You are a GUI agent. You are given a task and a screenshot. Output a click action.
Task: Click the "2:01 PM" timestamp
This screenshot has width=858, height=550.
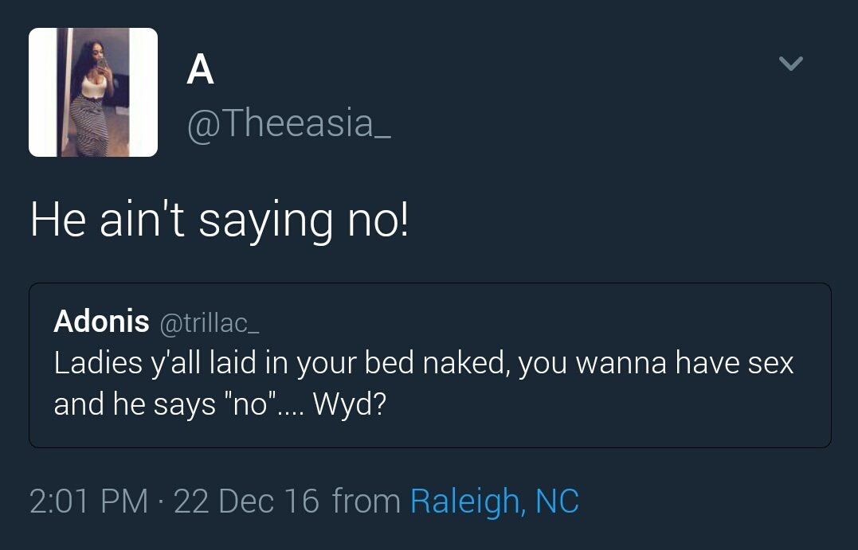coord(88,501)
